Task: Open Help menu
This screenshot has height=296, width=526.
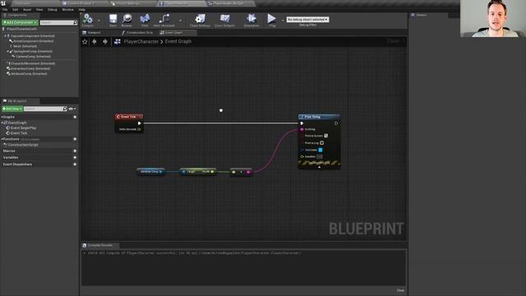Action: [x=82, y=10]
